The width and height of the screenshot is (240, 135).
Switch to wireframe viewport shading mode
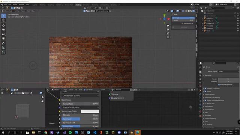[x=186, y=11]
